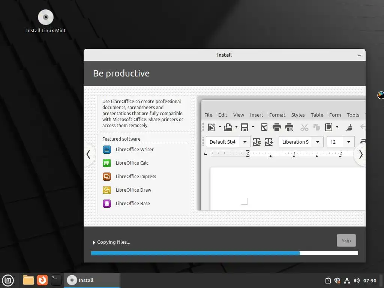Open the volume control tray icon

pyautogui.click(x=357, y=280)
